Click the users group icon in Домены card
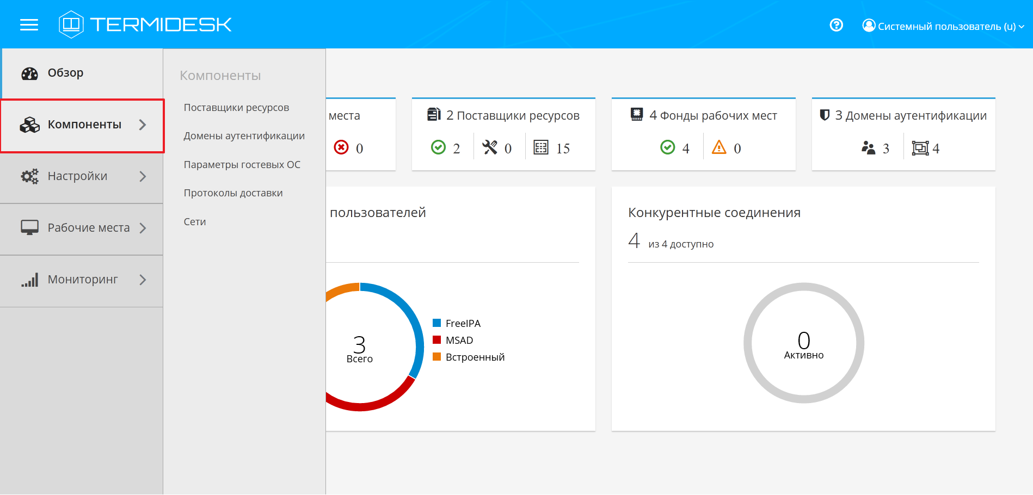 point(868,148)
